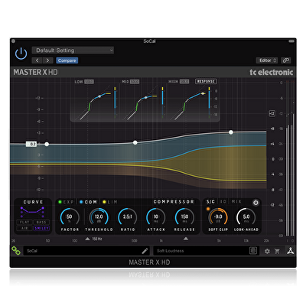Click the tc electronic figure icon

point(290,251)
